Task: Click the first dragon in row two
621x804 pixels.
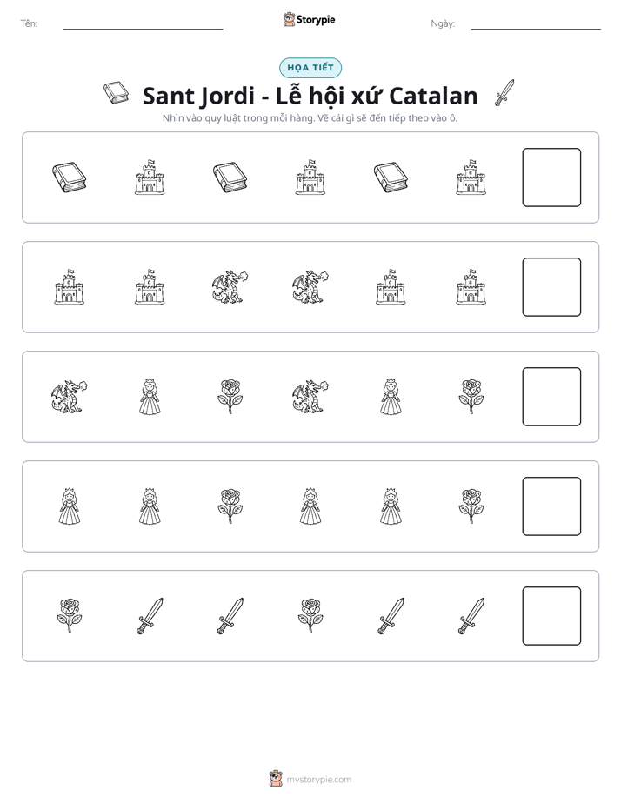Action: (230, 287)
